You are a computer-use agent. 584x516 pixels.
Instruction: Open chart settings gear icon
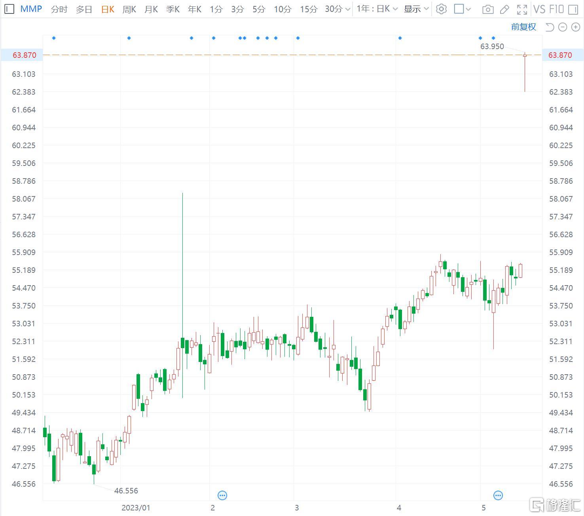[x=441, y=9]
